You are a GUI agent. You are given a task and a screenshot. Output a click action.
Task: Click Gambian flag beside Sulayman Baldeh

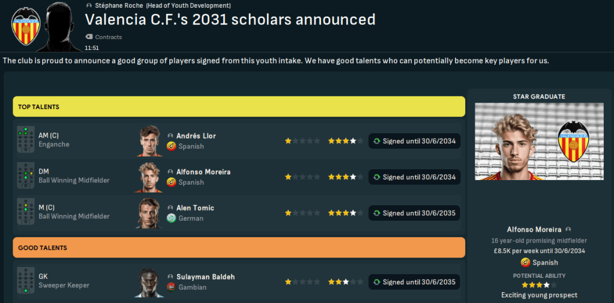click(x=171, y=287)
